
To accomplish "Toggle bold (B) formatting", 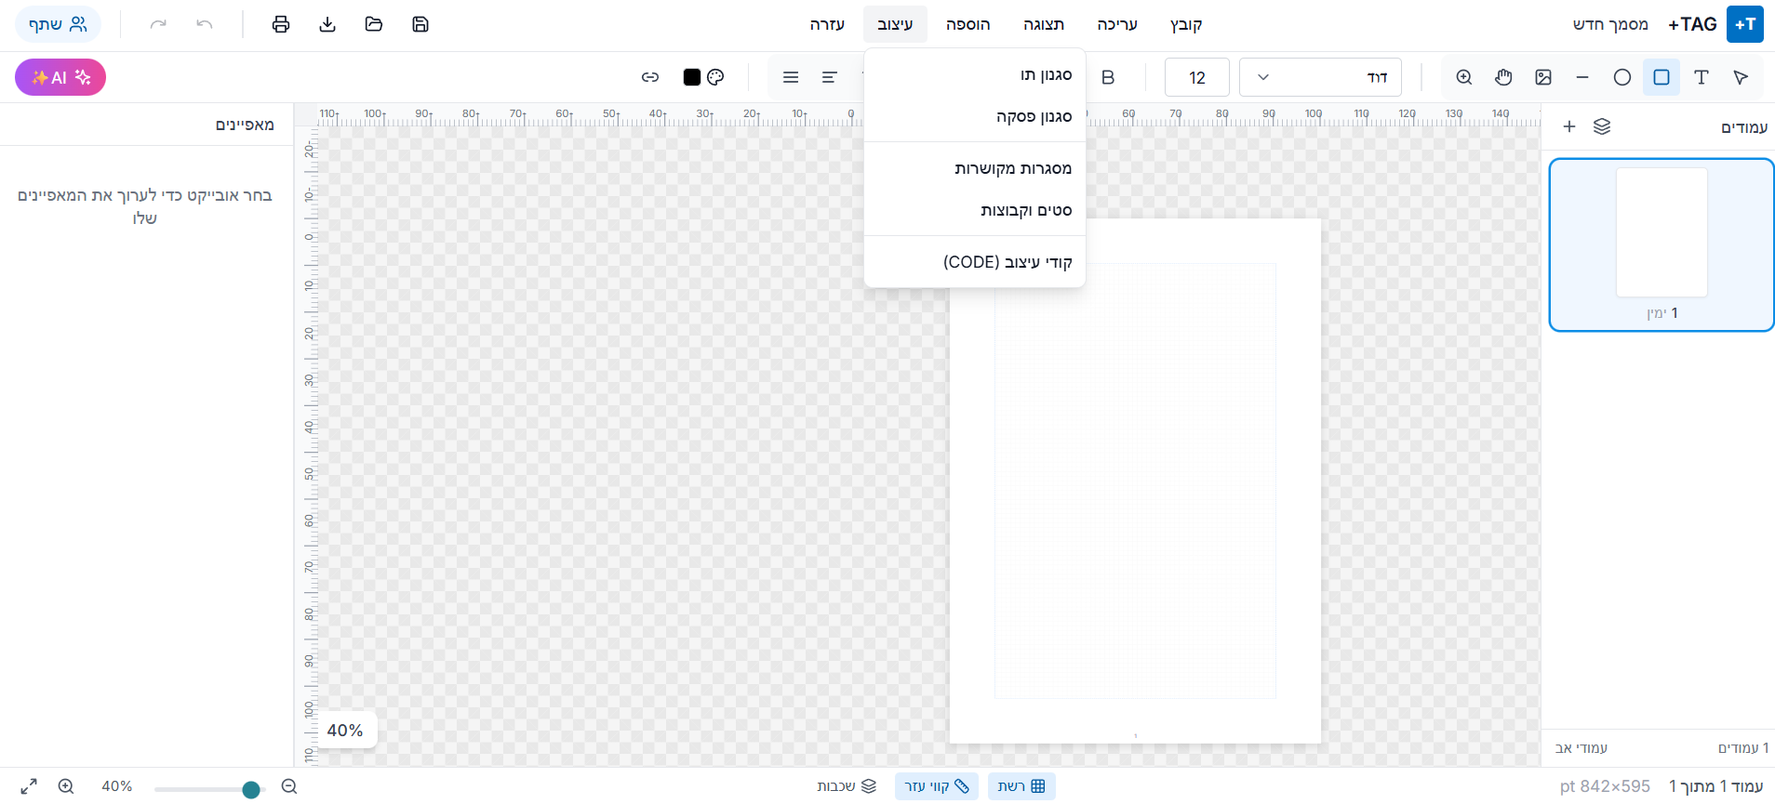I will [1108, 77].
